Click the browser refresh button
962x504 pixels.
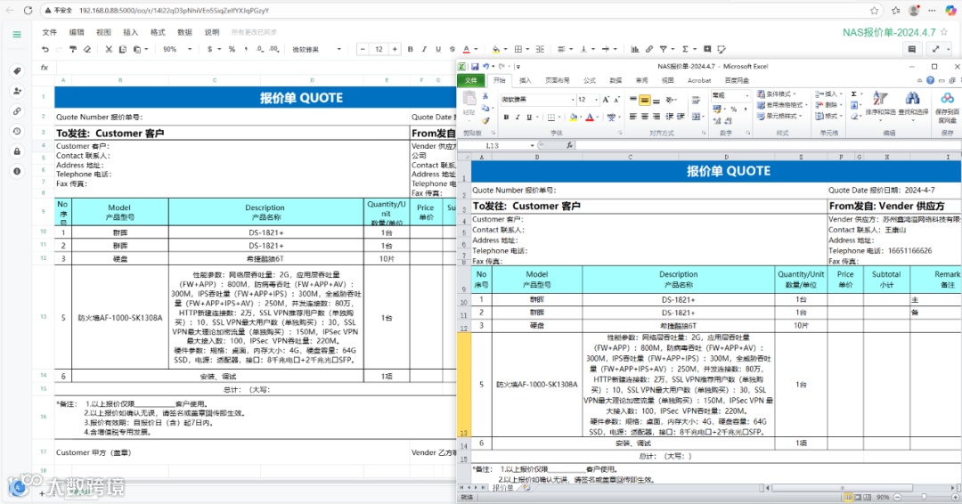[28, 11]
